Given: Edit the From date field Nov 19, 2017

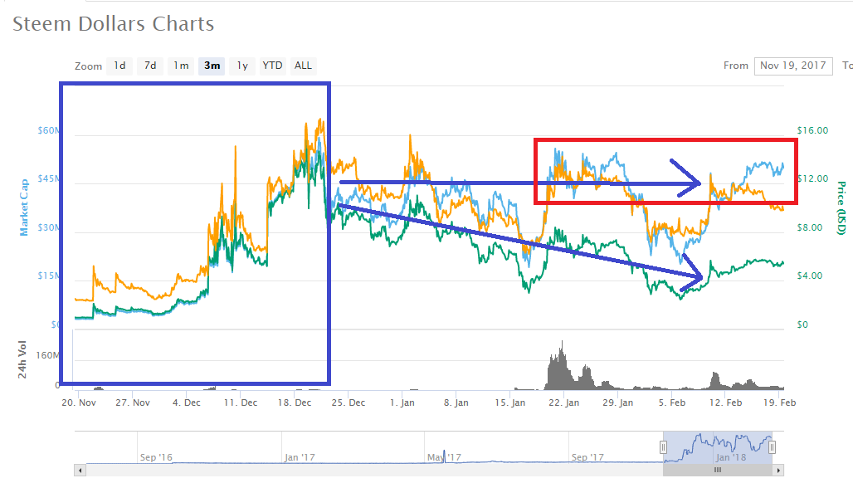Looking at the screenshot, I should (x=793, y=66).
